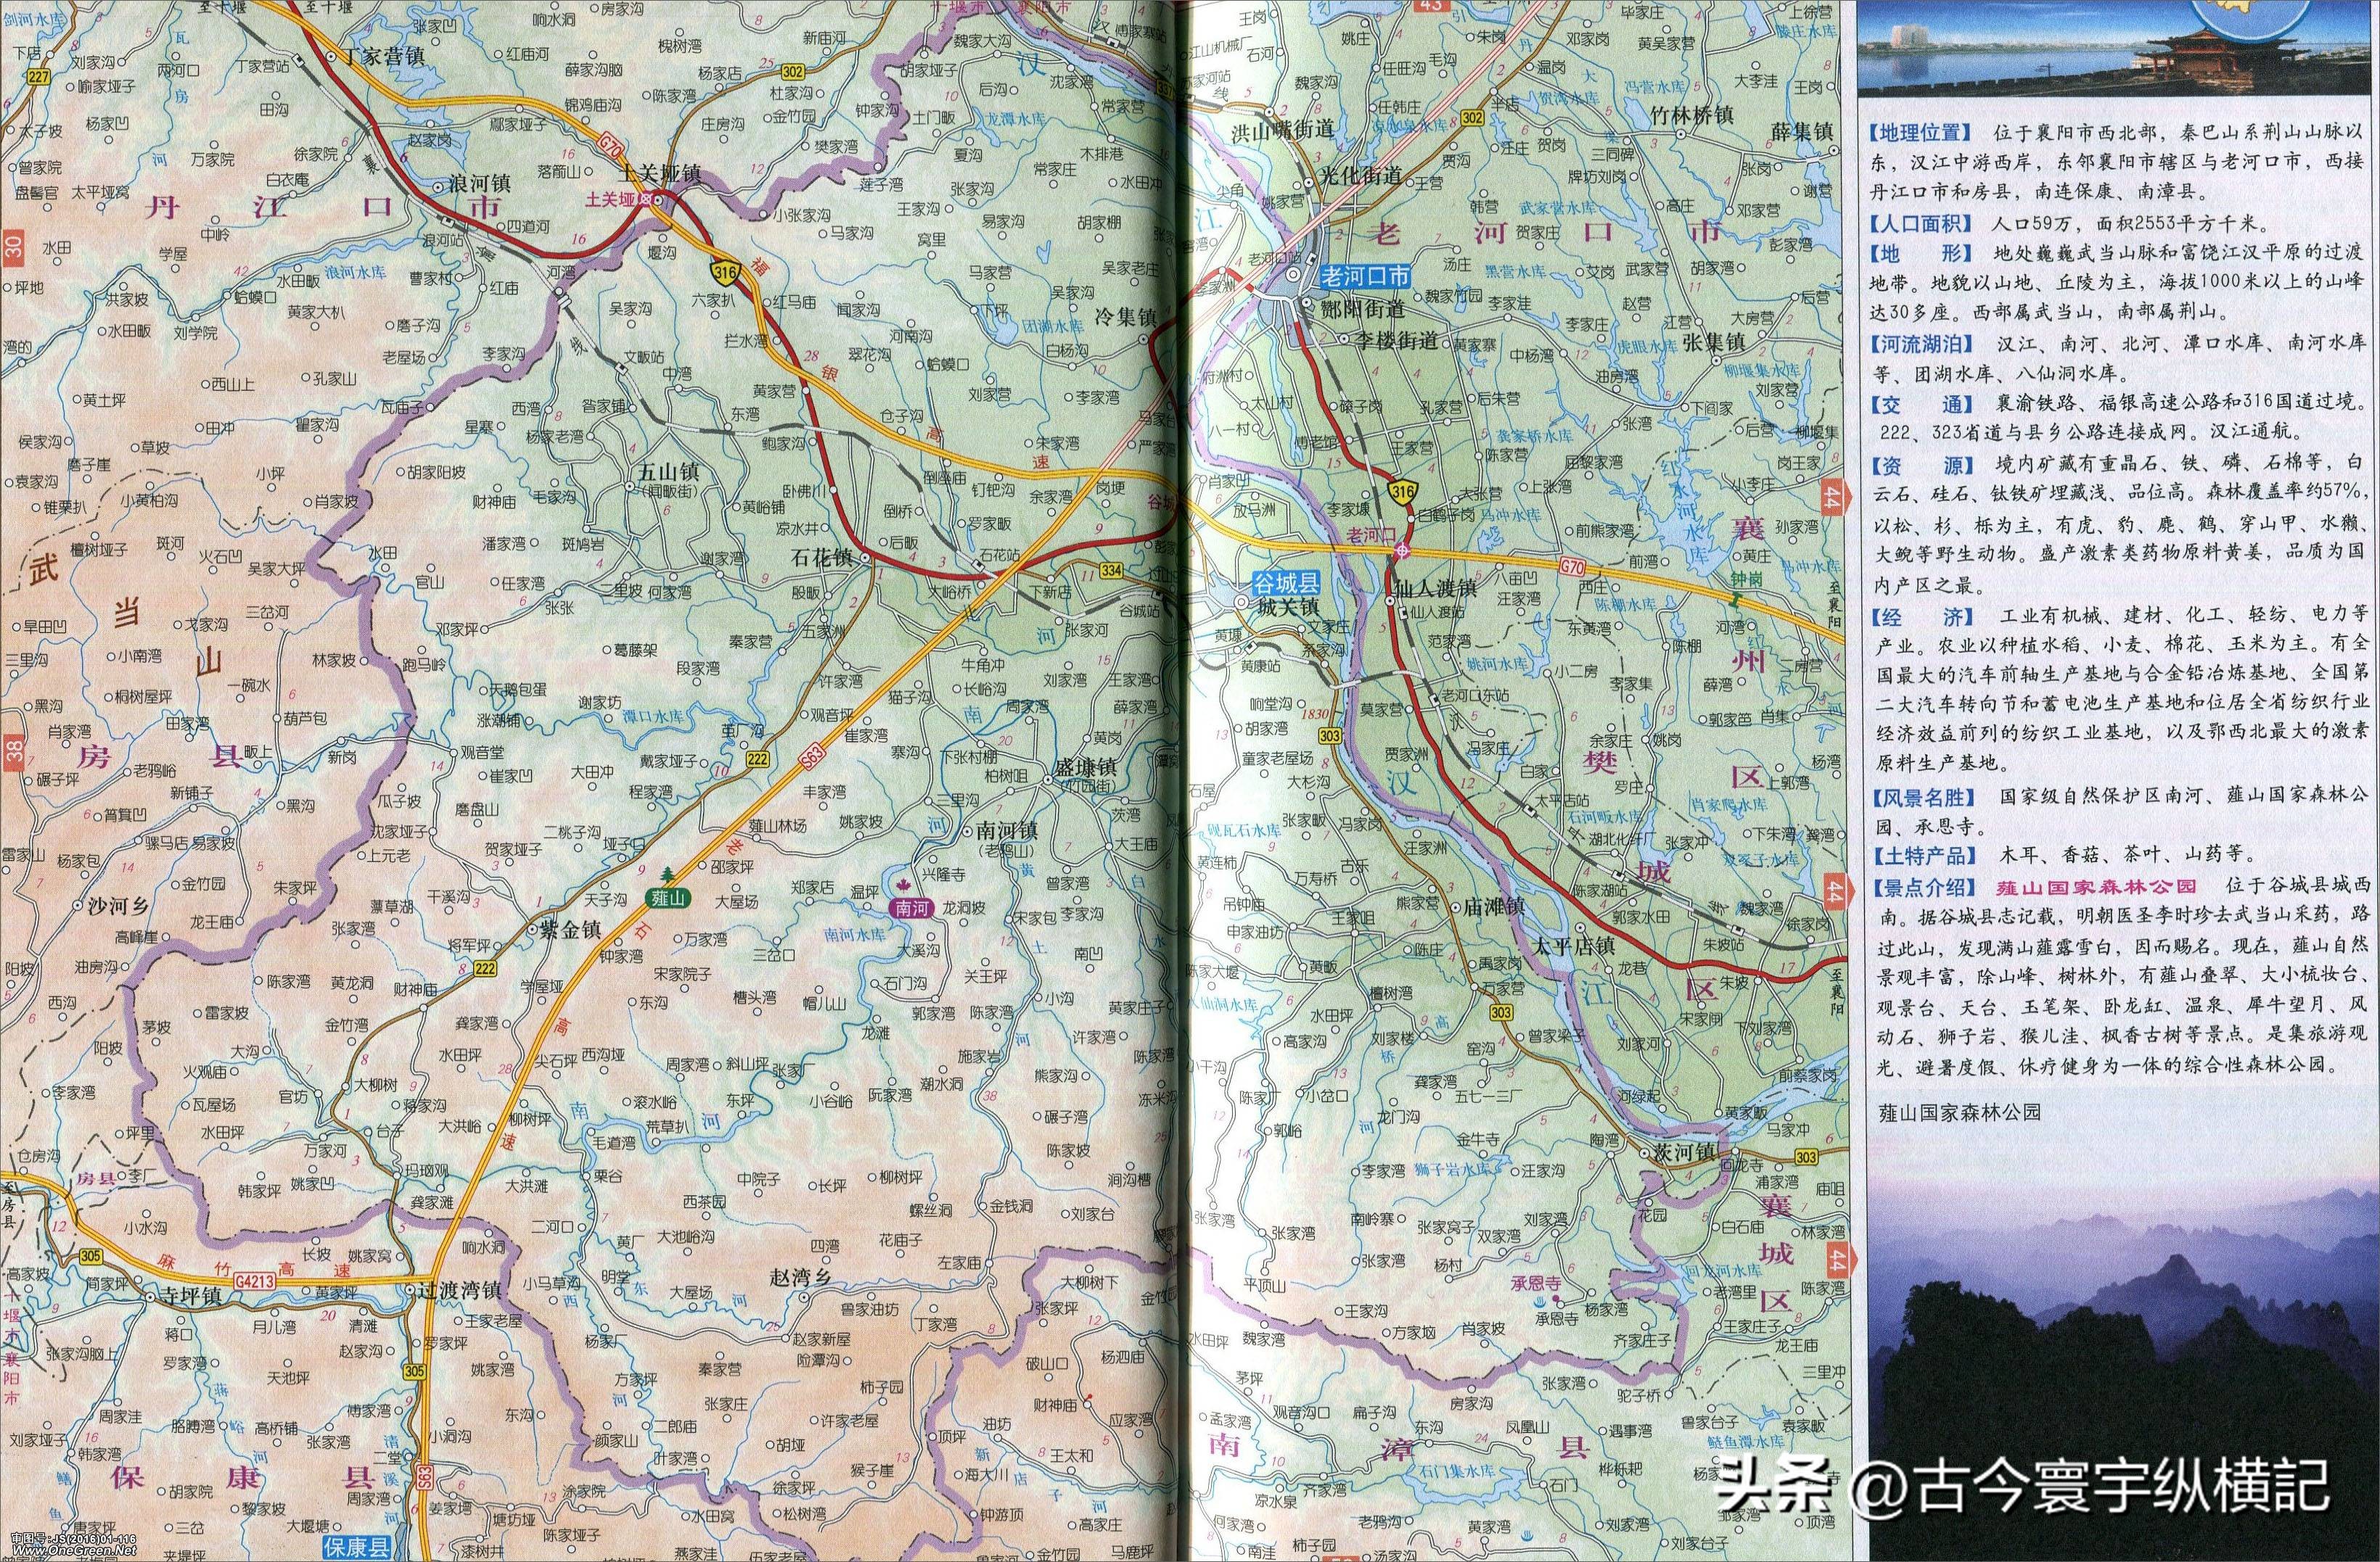Viewport: 2380px width, 1562px height.
Task: Click the page 30 tab on left margin
Action: 13,247
